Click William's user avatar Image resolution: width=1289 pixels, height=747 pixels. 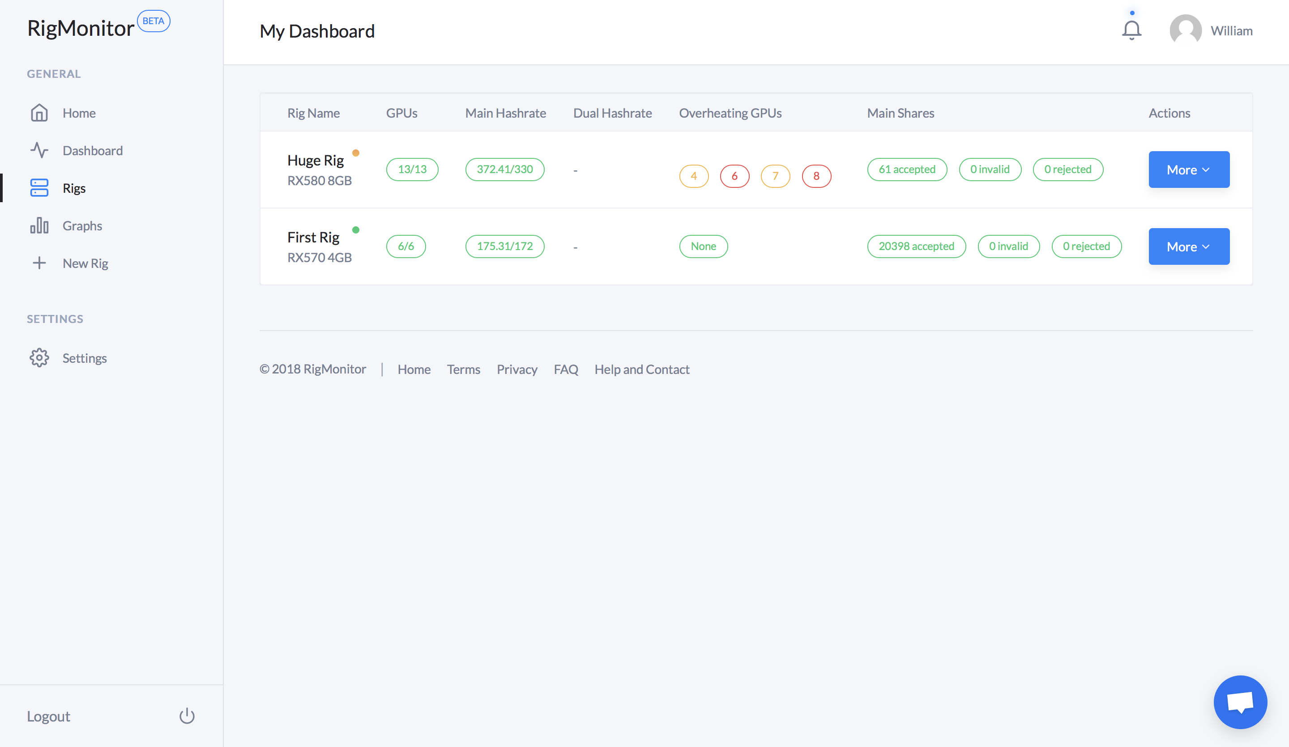(1186, 30)
